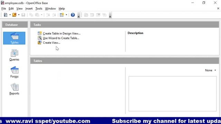
Task: Click the Form toolbar icon
Action: coord(62,15)
